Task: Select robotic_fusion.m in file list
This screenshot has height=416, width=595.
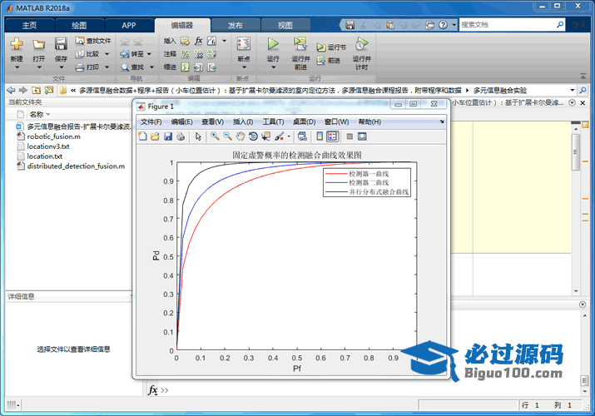Action: point(53,136)
